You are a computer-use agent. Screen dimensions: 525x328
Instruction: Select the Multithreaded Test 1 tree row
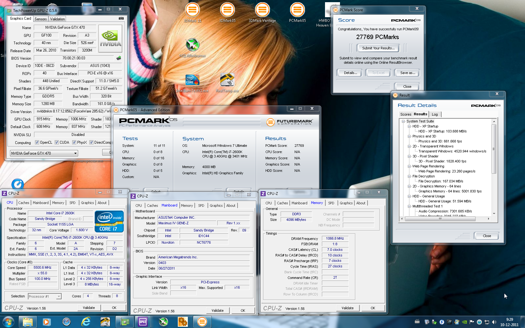pyautogui.click(x=427, y=206)
